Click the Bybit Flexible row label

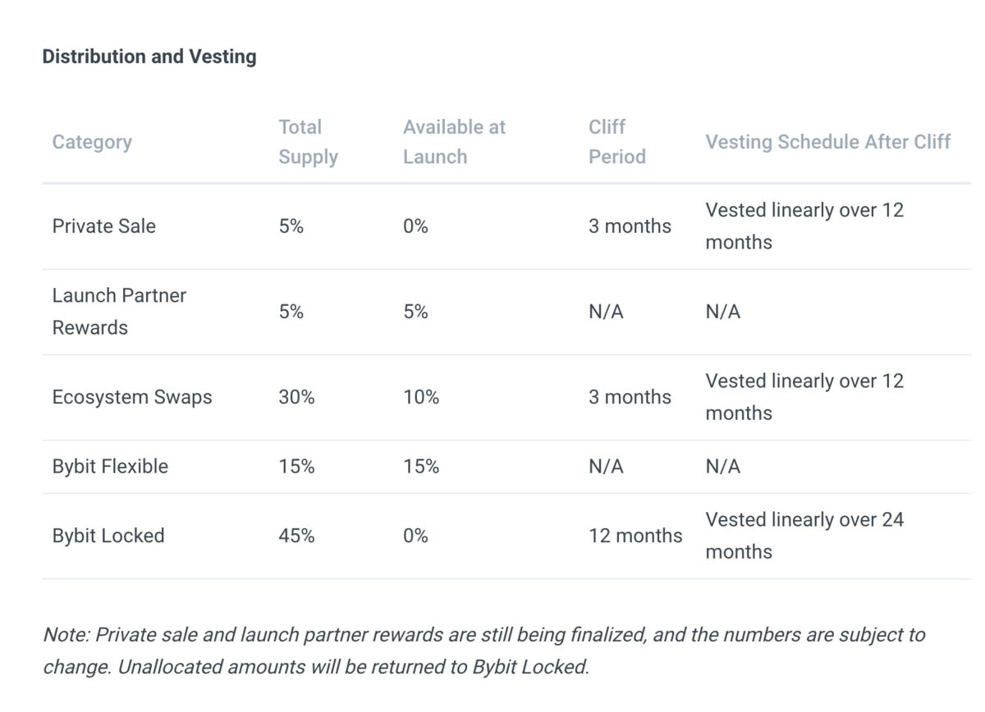pyautogui.click(x=110, y=467)
